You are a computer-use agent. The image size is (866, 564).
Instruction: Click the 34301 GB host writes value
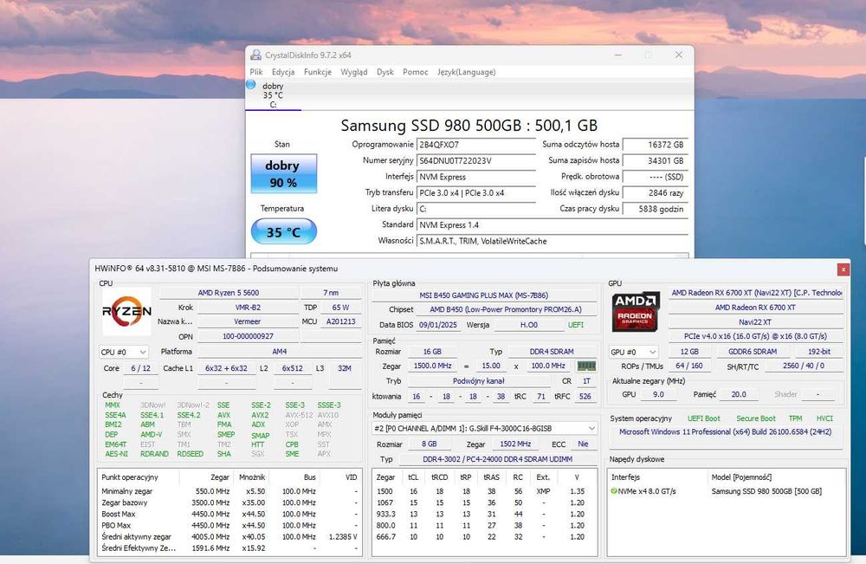point(655,161)
